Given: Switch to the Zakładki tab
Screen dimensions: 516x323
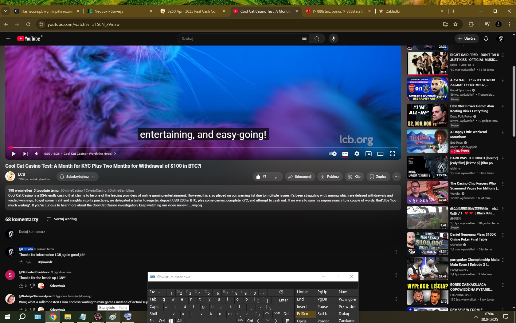Looking at the screenshot, I should [x=411, y=11].
